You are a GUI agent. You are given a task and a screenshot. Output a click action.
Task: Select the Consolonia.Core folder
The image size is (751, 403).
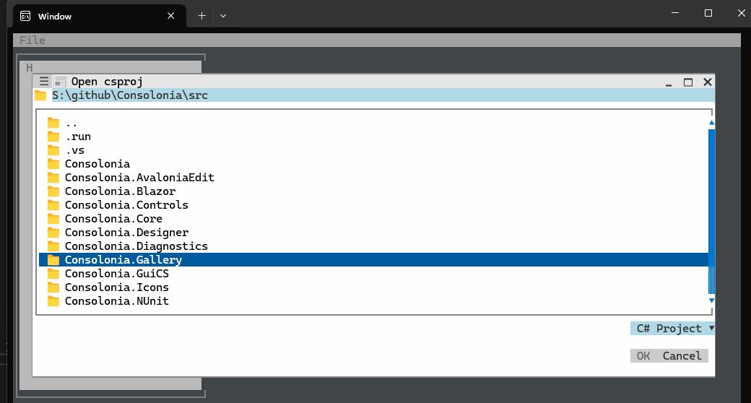tap(373, 219)
